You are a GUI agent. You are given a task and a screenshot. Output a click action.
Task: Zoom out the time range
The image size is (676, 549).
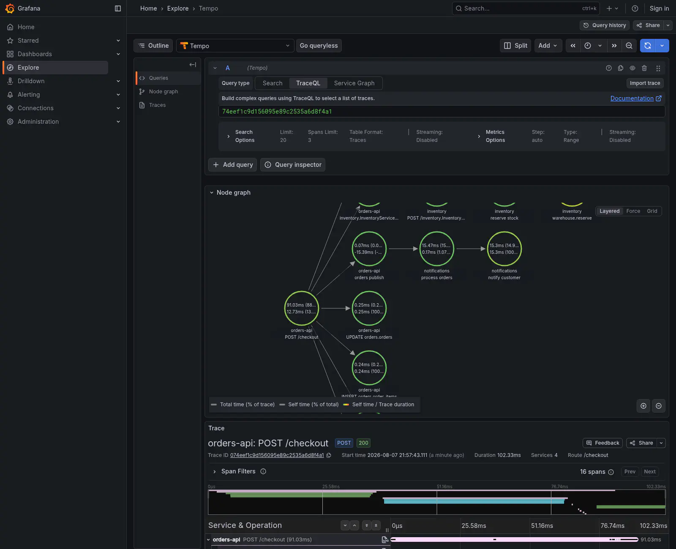pyautogui.click(x=629, y=46)
